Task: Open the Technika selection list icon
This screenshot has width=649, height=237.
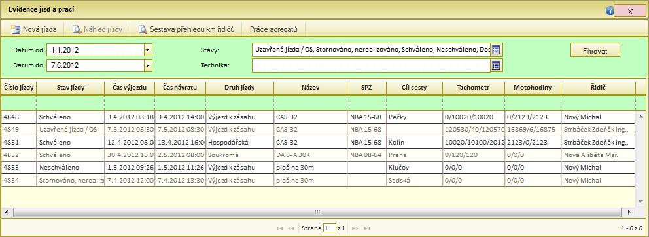Action: click(497, 65)
